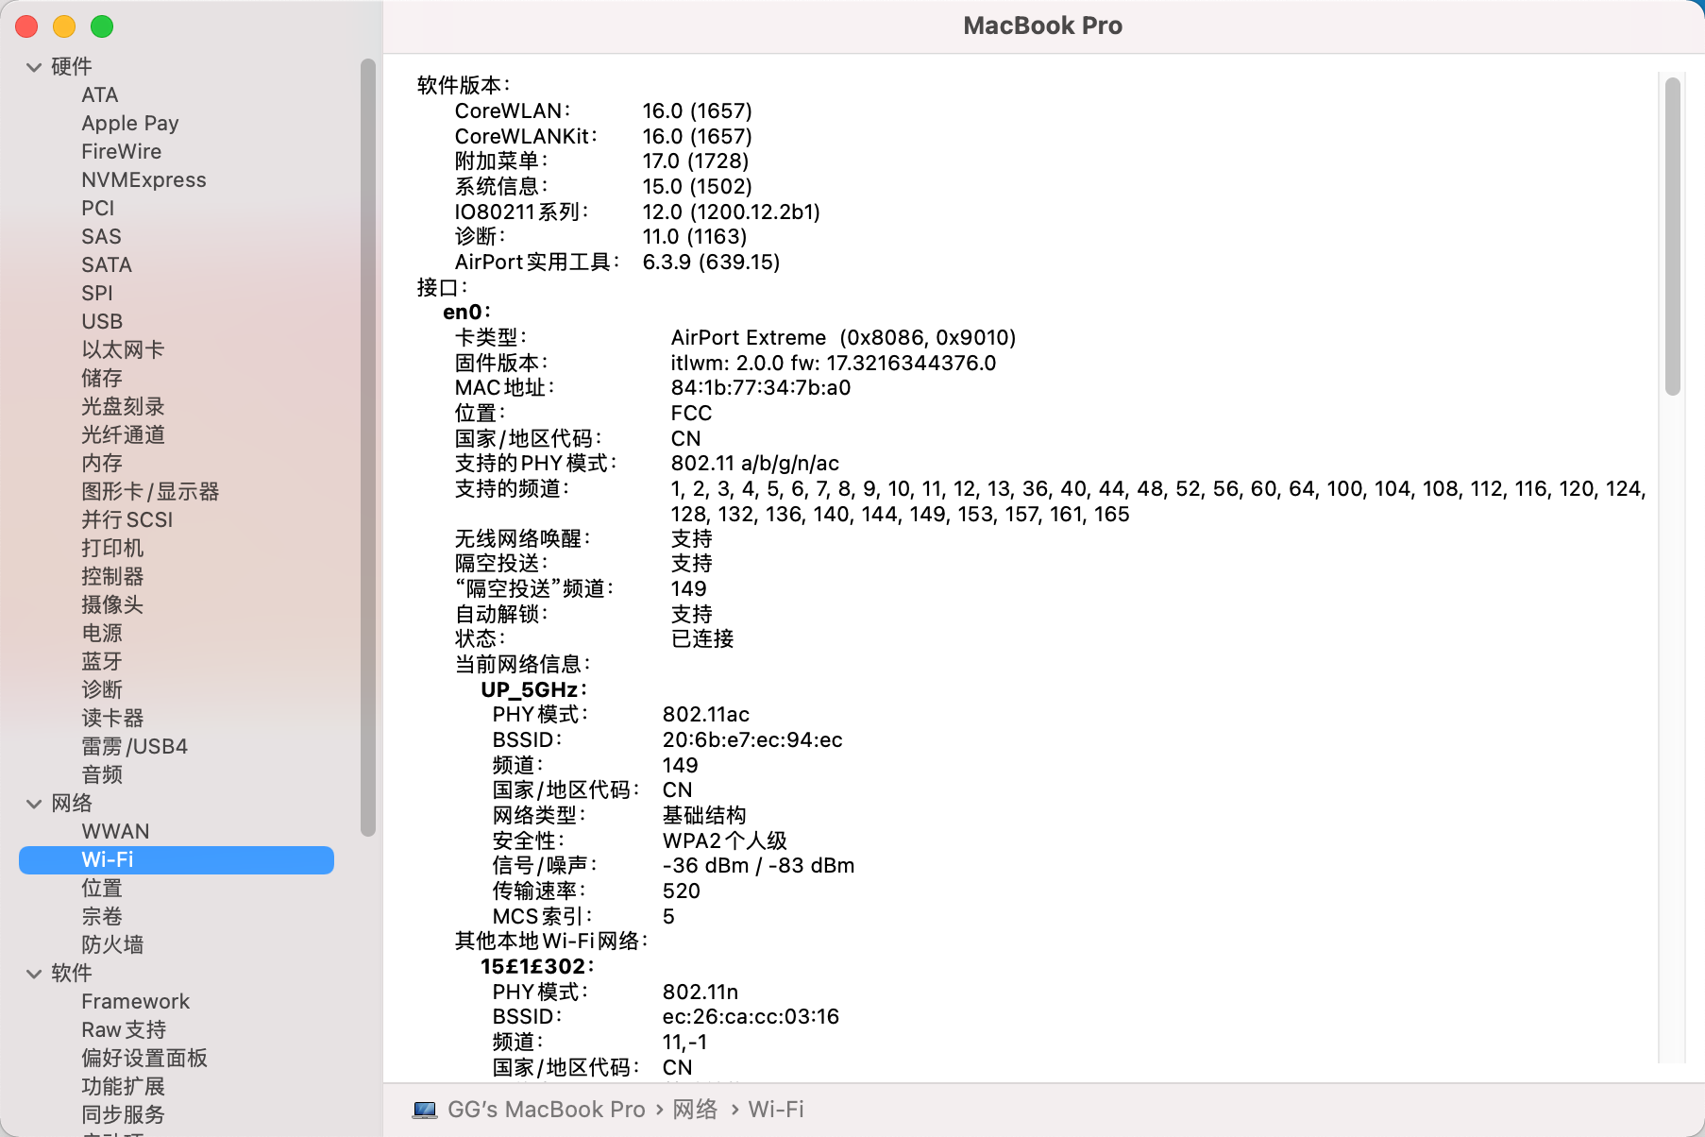
Task: Open 位置 under 网络
Action: click(x=102, y=889)
